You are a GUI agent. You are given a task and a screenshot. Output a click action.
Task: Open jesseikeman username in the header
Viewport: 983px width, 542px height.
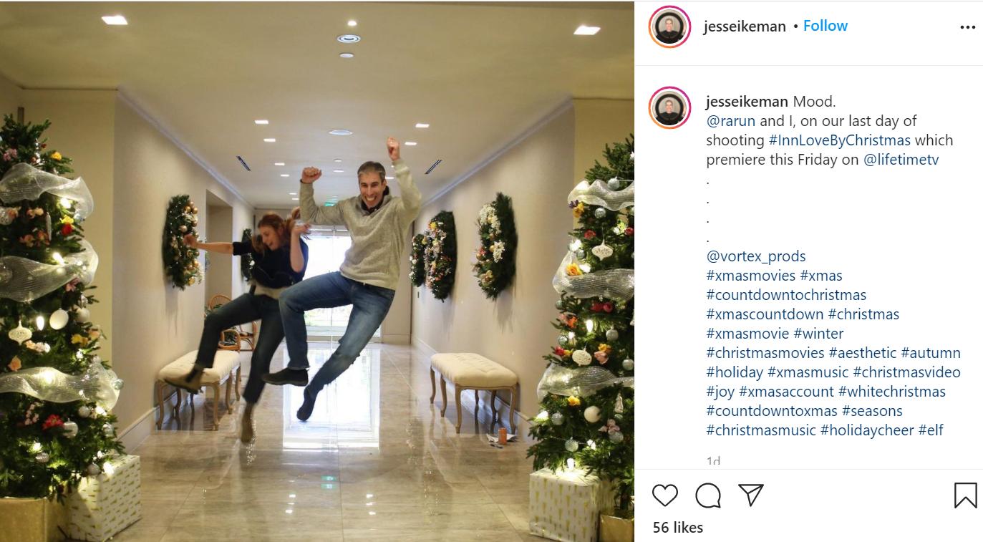point(745,26)
